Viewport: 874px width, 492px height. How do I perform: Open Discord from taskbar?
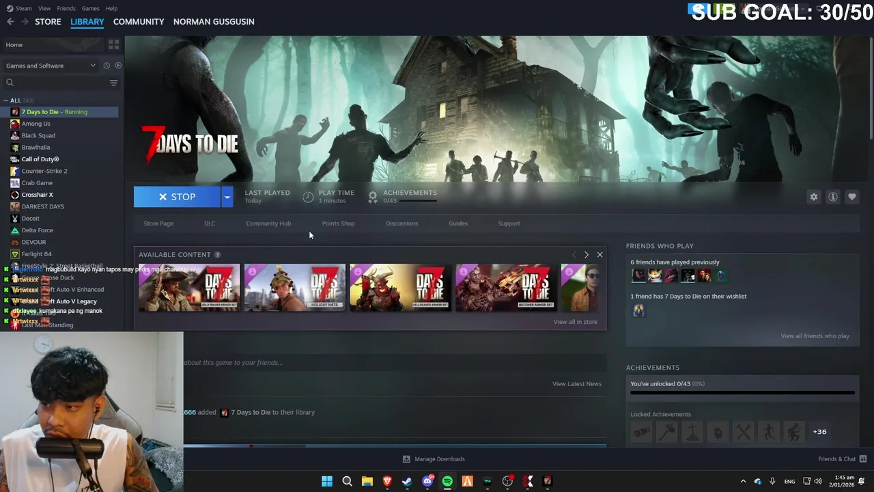click(427, 481)
